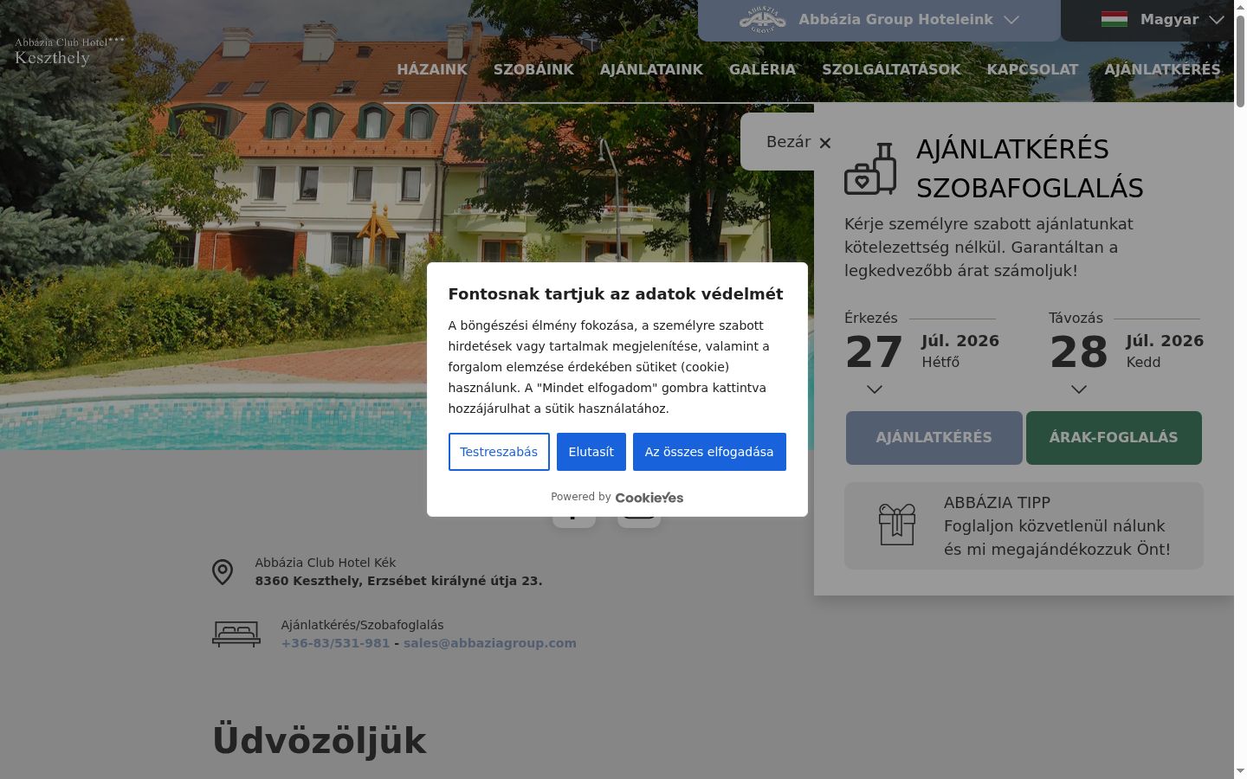Click the luggage icon beside Ajánlatkérés heading
Image resolution: width=1247 pixels, height=779 pixels.
coord(870,169)
